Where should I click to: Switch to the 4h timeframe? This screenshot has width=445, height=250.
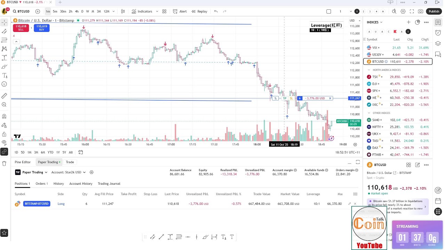pos(77,11)
